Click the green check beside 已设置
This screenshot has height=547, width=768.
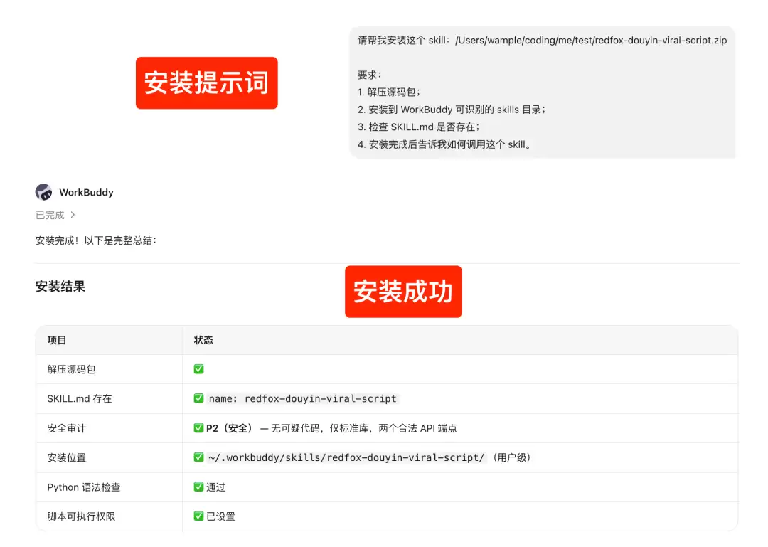(x=198, y=516)
